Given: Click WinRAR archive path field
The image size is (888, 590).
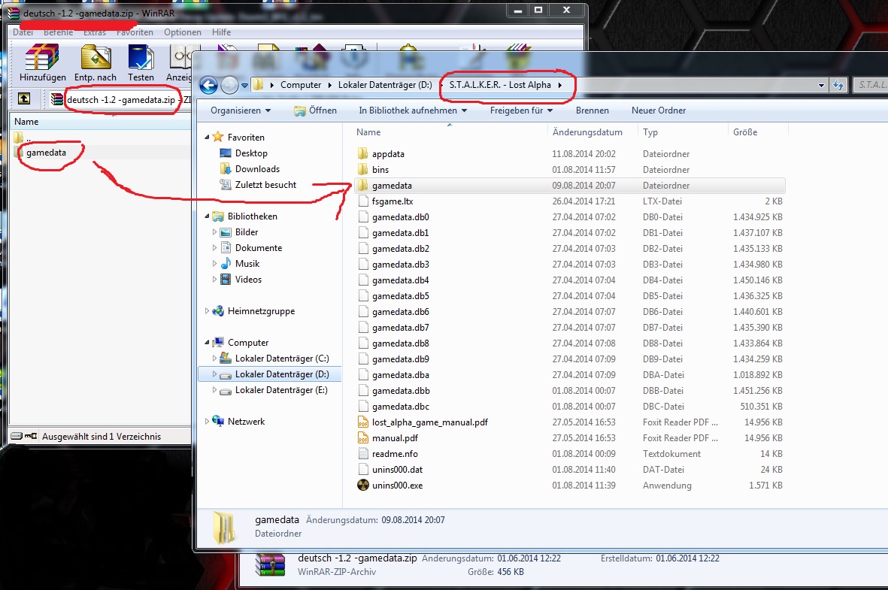Looking at the screenshot, I should pyautogui.click(x=121, y=100).
